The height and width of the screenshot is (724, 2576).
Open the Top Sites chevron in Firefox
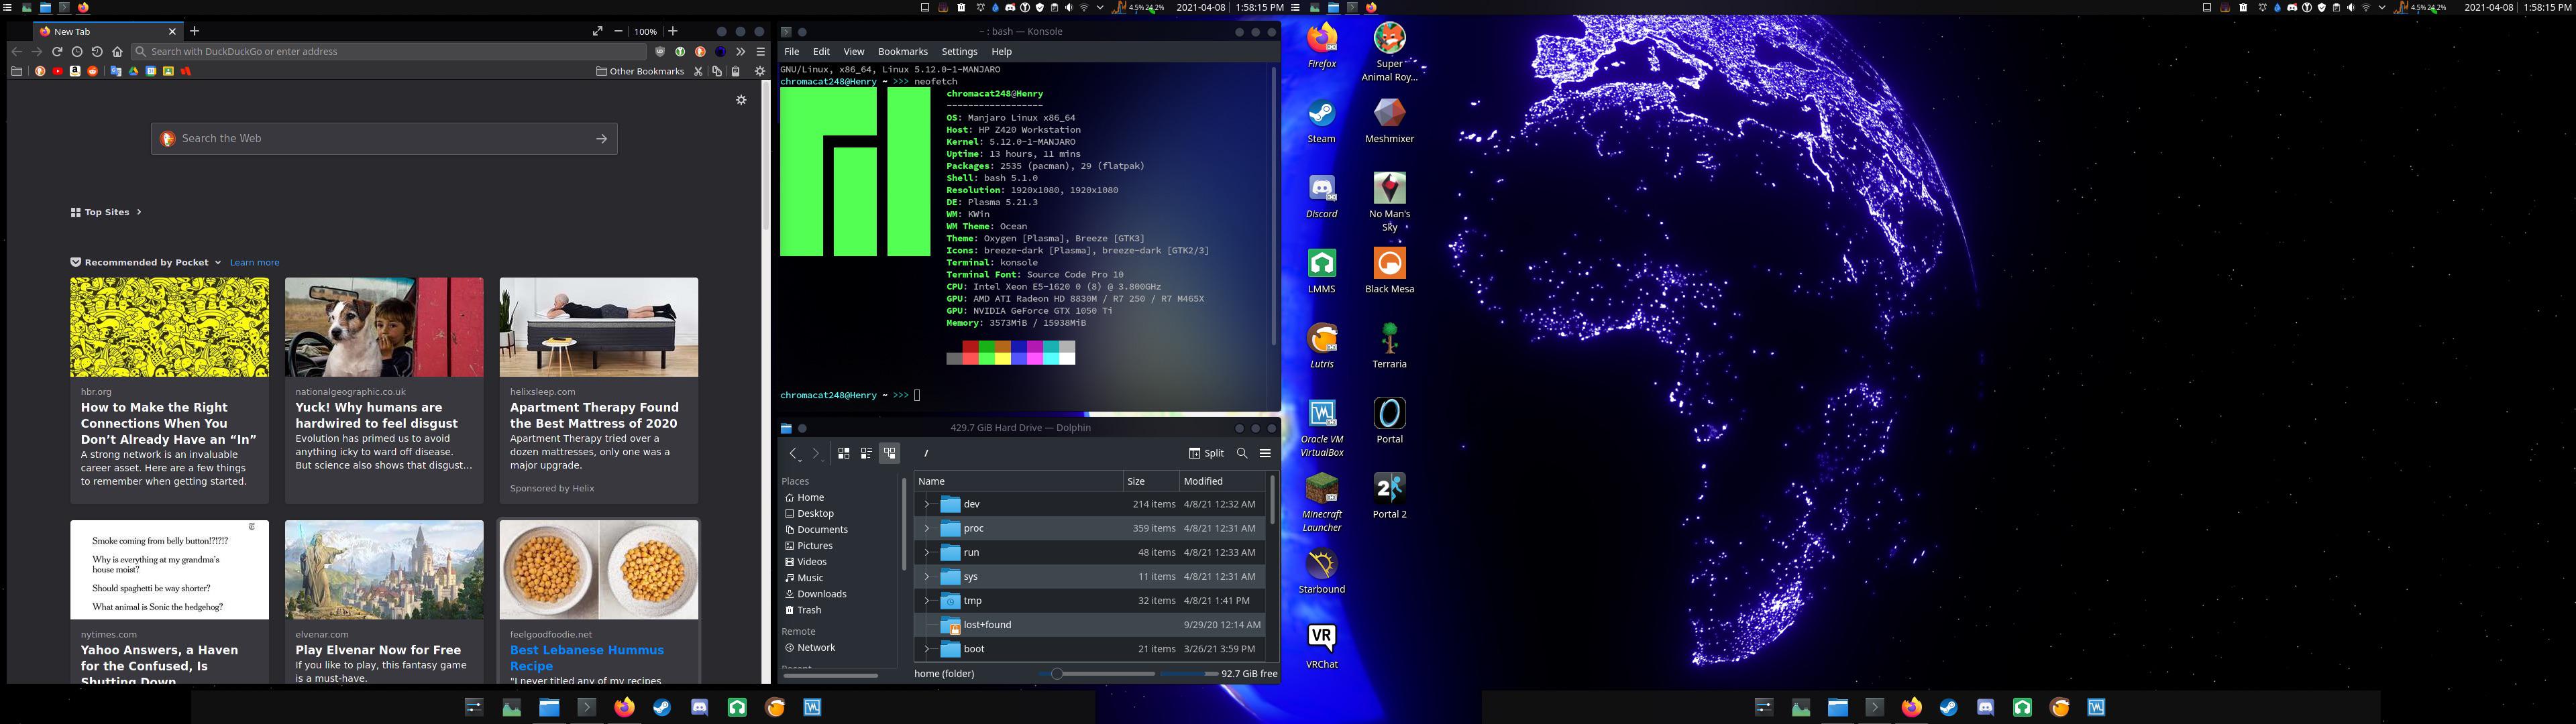point(138,212)
